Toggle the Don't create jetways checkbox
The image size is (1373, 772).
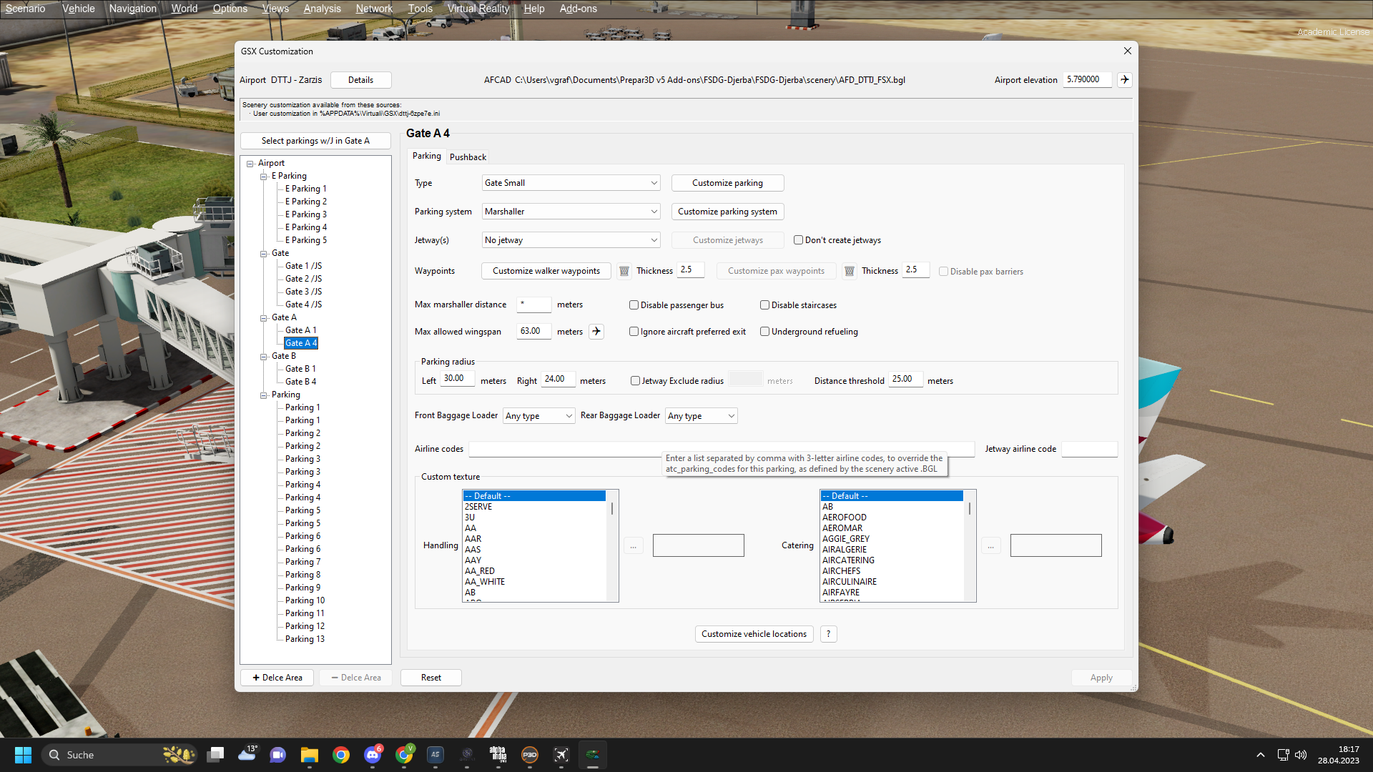point(798,240)
